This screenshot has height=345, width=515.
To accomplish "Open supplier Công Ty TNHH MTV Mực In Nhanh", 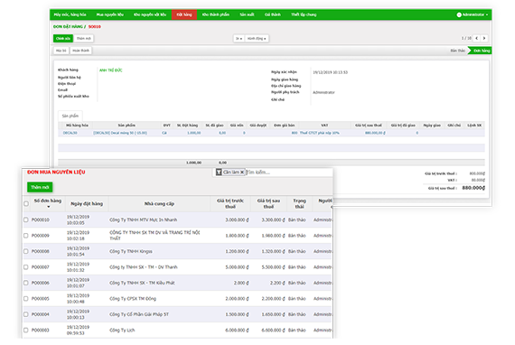I will pos(143,220).
